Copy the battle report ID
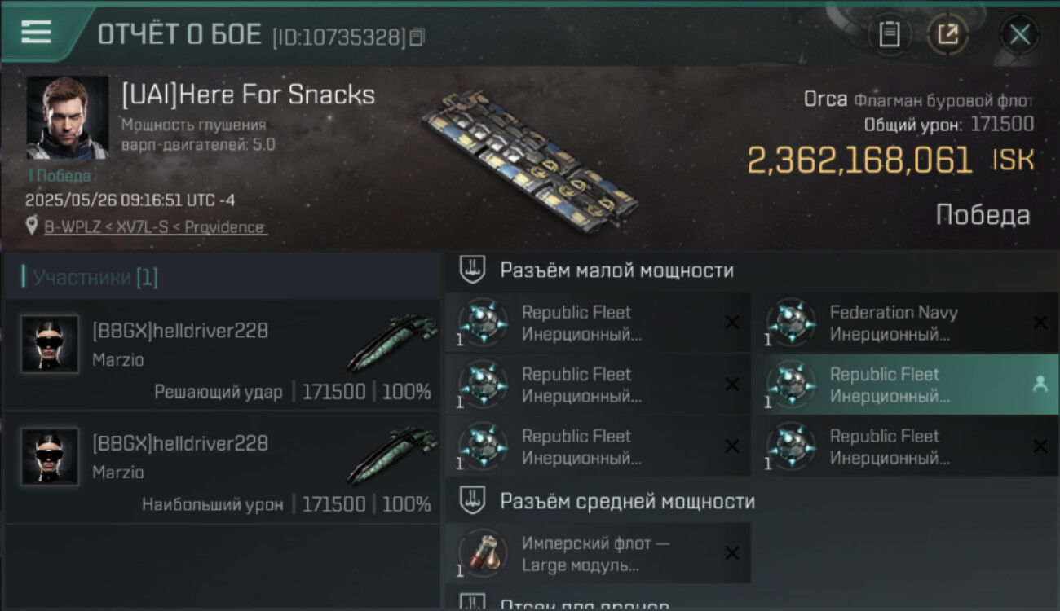The image size is (1060, 611). point(417,37)
